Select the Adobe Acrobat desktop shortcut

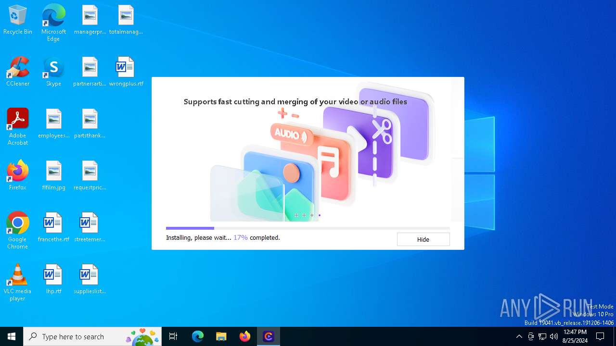(18, 127)
